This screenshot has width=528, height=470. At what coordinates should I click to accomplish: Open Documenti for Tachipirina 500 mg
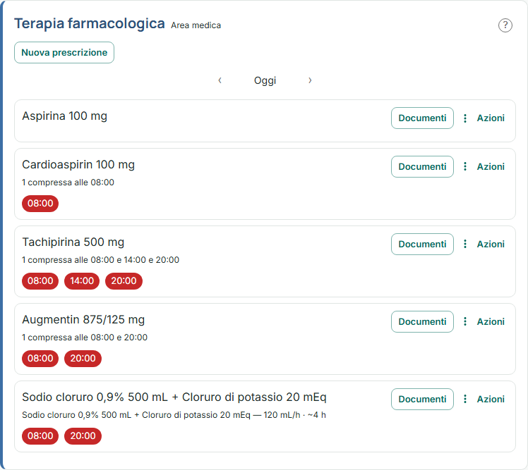(422, 244)
